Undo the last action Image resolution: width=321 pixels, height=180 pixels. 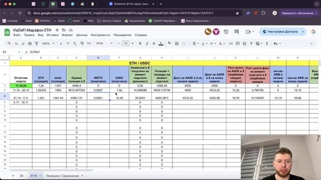click(16, 43)
